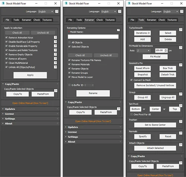Click the help icon beside Clean MultiMaterial
Screen dimensions: 186x177
tap(55, 63)
